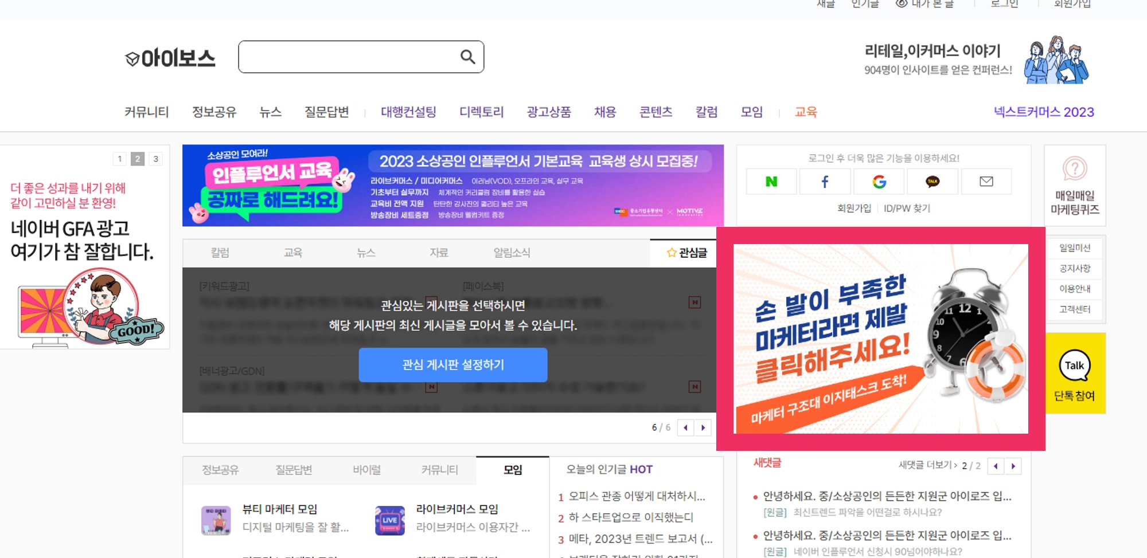Log in with the Naver N icon
Image resolution: width=1147 pixels, height=558 pixels.
pos(771,182)
